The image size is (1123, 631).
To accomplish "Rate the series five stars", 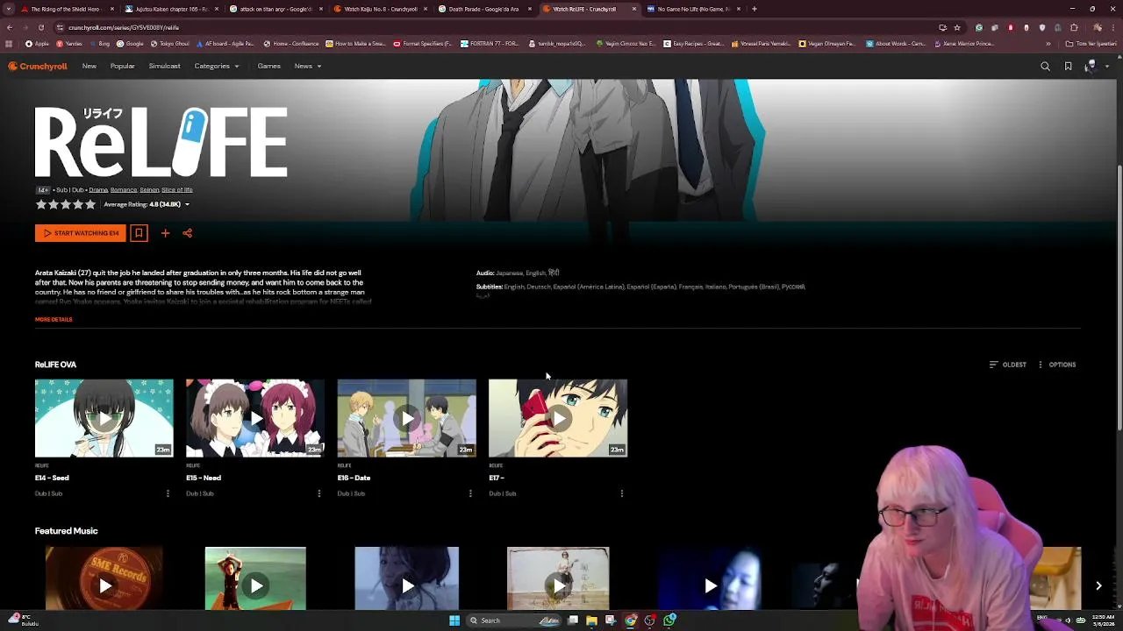I will click(x=89, y=204).
